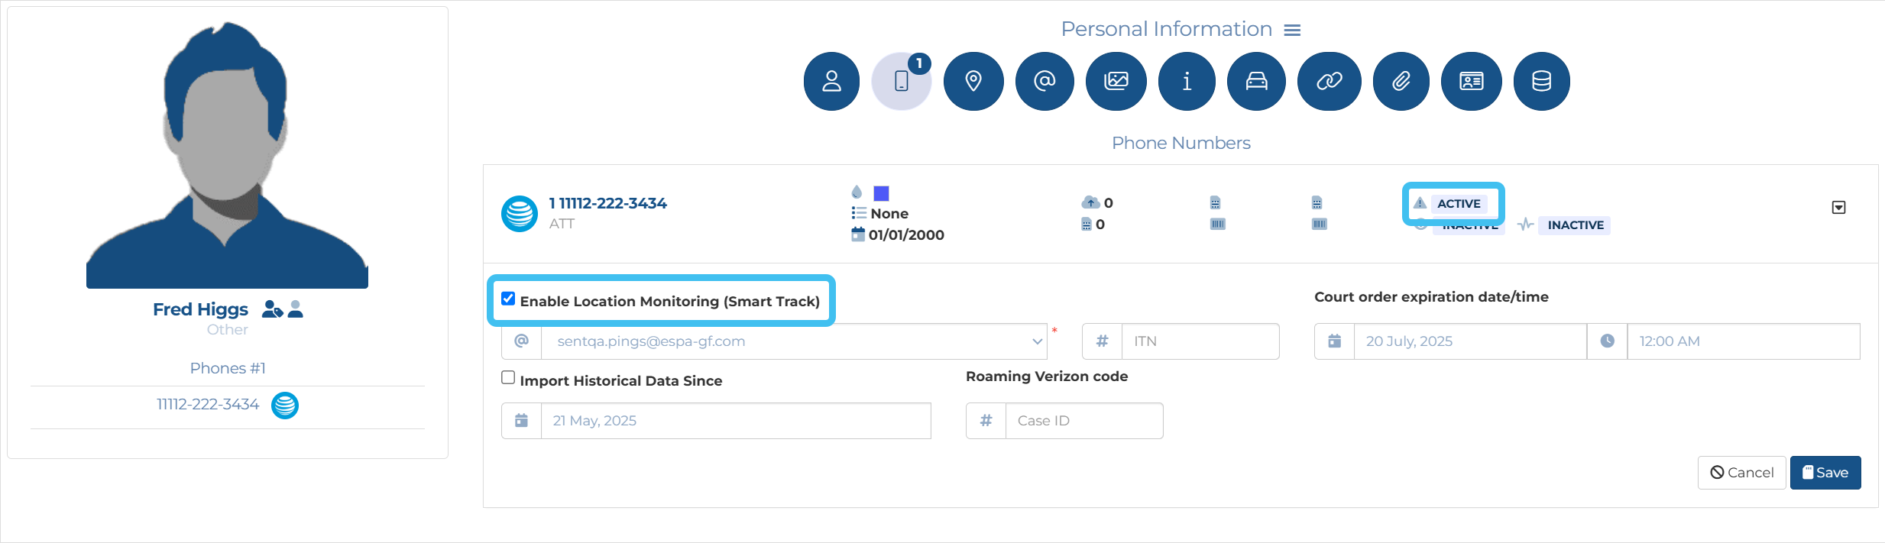Open the ID card icon
This screenshot has width=1885, height=543.
click(1471, 81)
